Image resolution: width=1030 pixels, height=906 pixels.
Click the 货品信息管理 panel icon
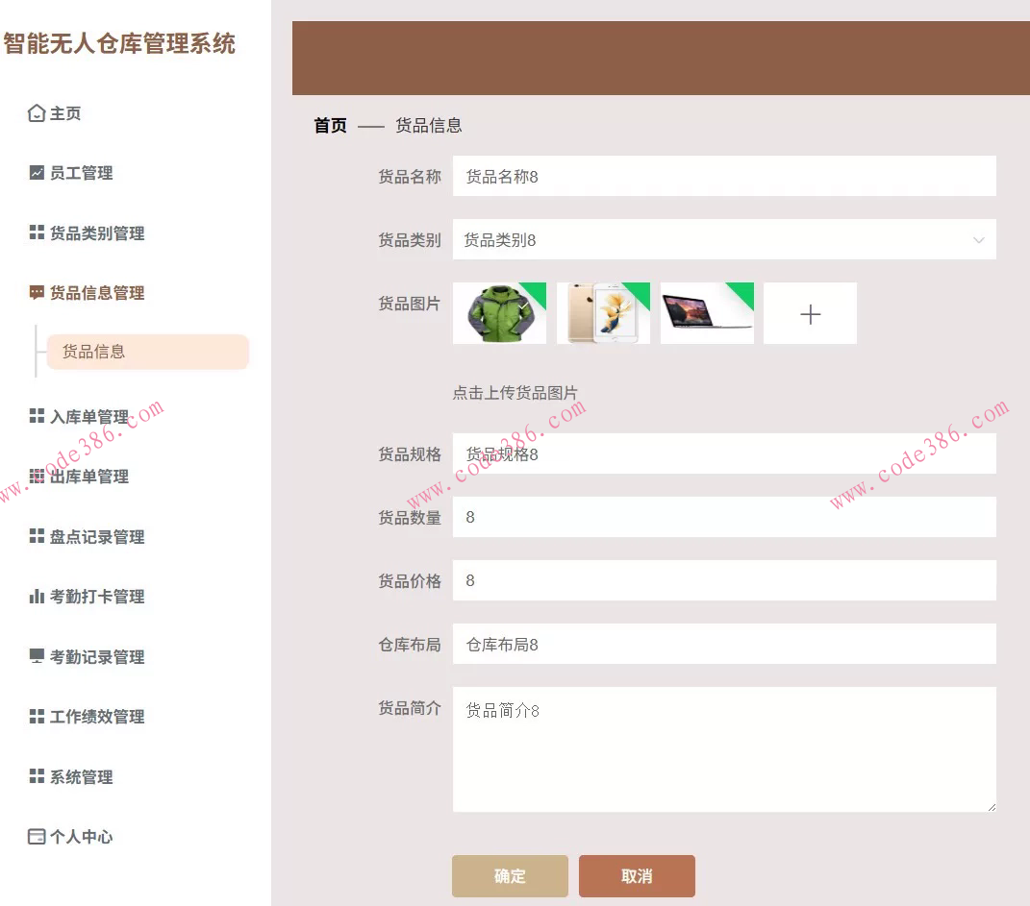click(35, 293)
